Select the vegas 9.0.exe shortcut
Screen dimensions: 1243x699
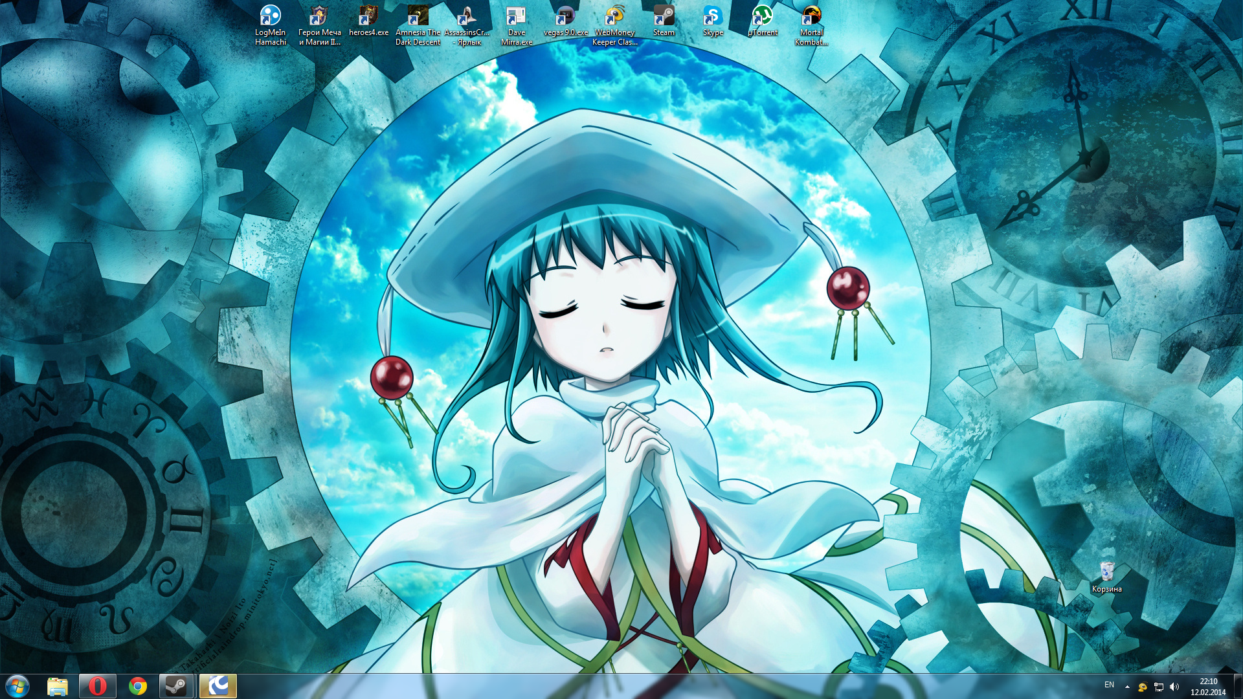[x=565, y=17]
